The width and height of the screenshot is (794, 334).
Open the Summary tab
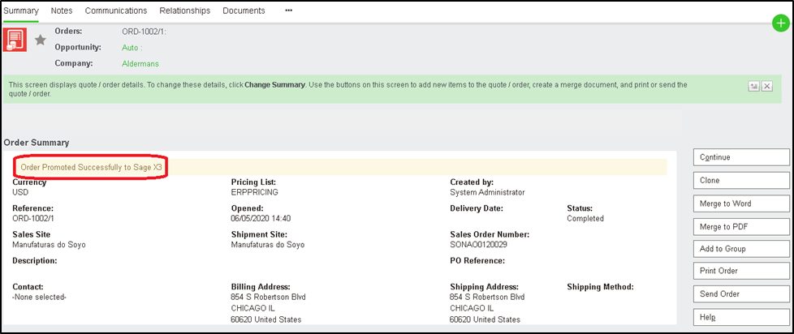(21, 11)
